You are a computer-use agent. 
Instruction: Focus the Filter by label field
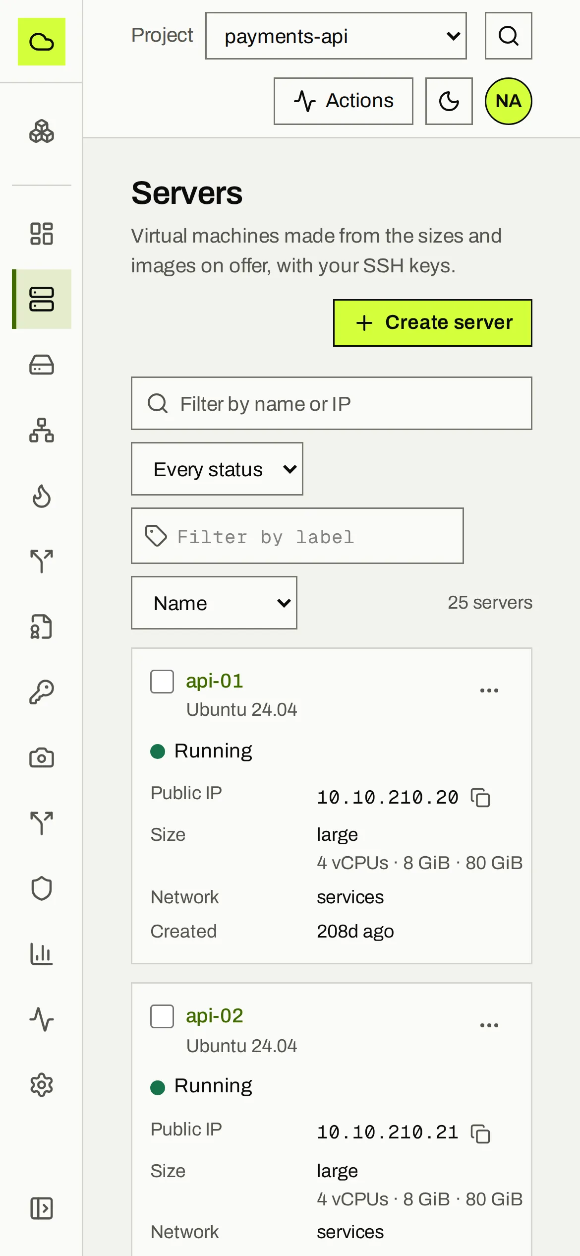(x=297, y=536)
